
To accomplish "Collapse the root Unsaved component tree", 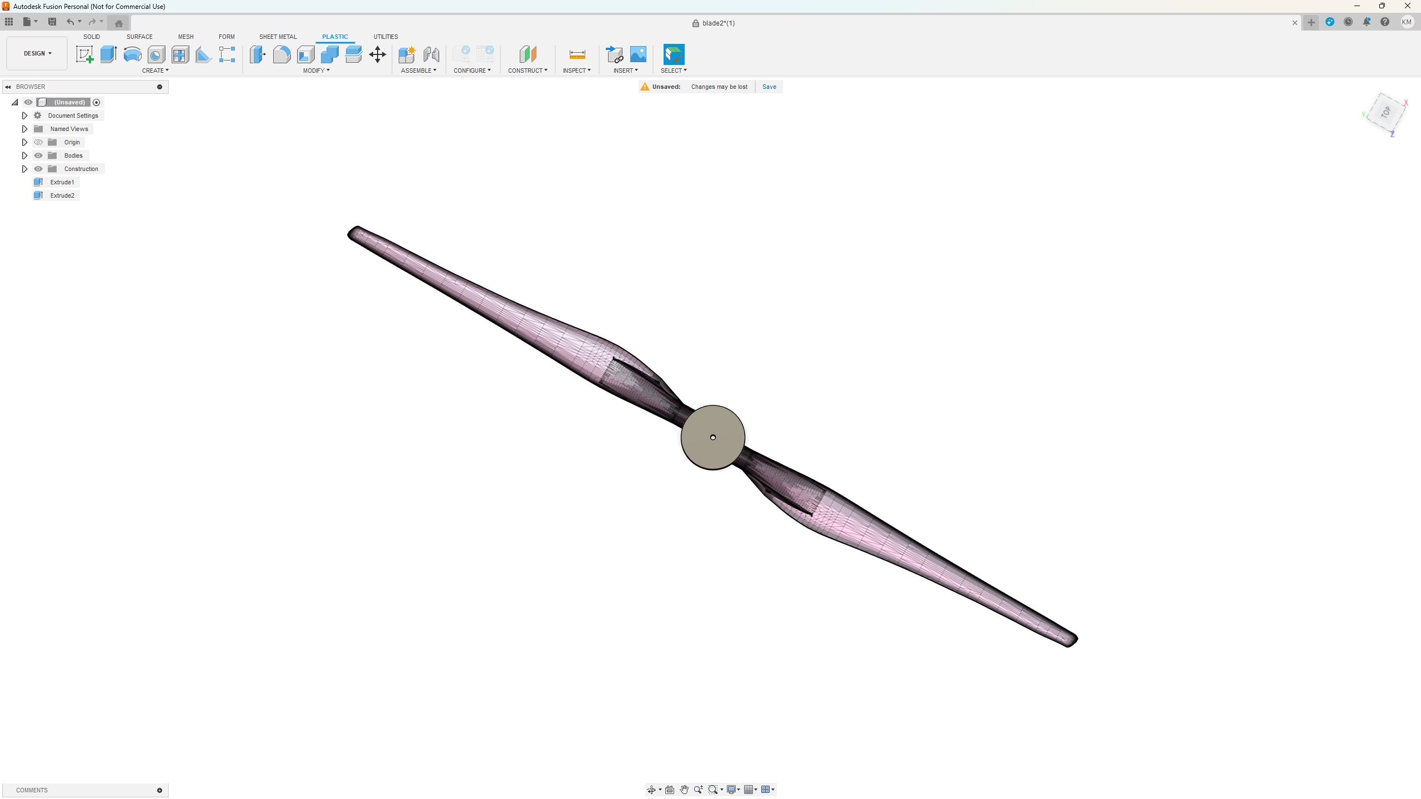I will (x=15, y=102).
